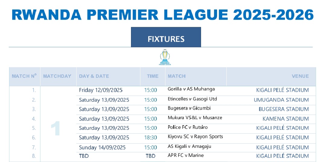
Task: Select the DAY & DATE column header
Action: click(x=94, y=76)
